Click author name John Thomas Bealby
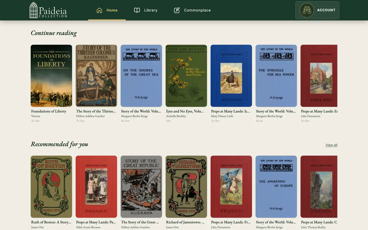 (313, 227)
